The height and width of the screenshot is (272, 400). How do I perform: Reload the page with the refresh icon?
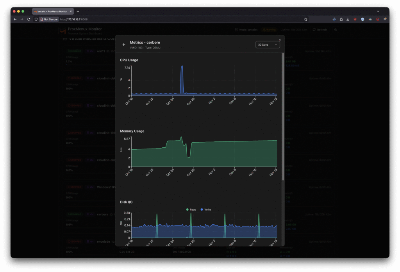(x=29, y=19)
